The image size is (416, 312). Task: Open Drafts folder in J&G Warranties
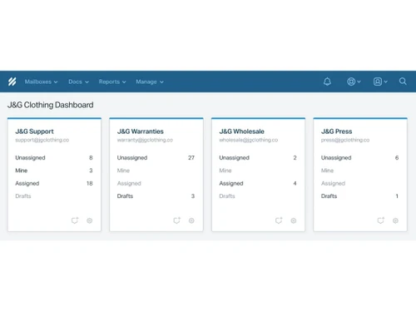(x=156, y=196)
